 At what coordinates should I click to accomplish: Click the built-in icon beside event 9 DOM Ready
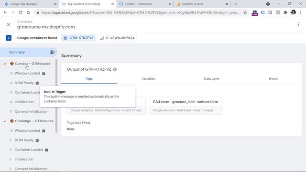[37, 140]
